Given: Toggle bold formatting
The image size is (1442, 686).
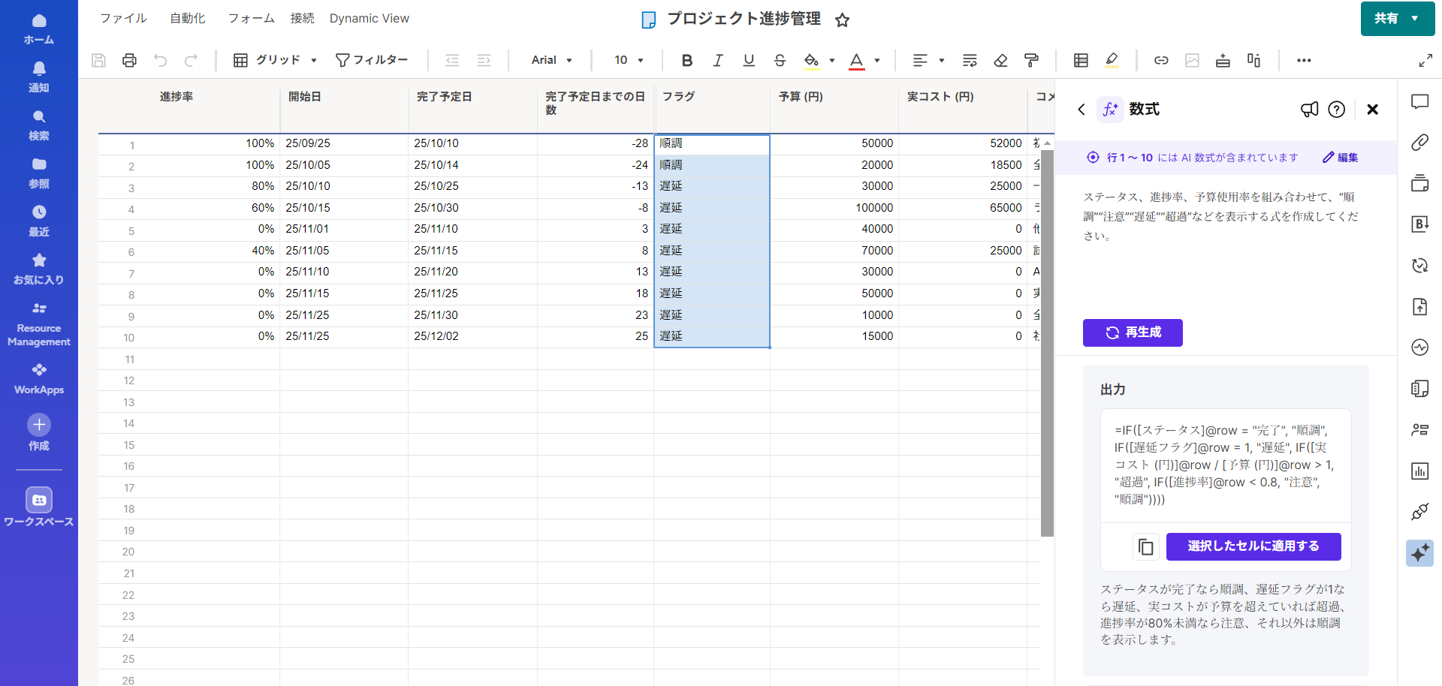Looking at the screenshot, I should coord(686,60).
